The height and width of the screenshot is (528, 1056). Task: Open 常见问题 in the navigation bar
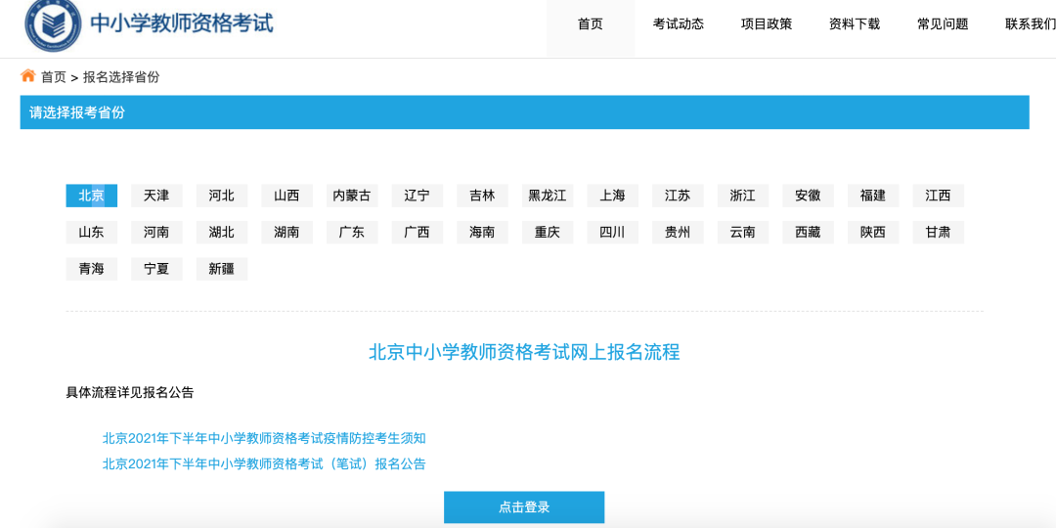[943, 24]
